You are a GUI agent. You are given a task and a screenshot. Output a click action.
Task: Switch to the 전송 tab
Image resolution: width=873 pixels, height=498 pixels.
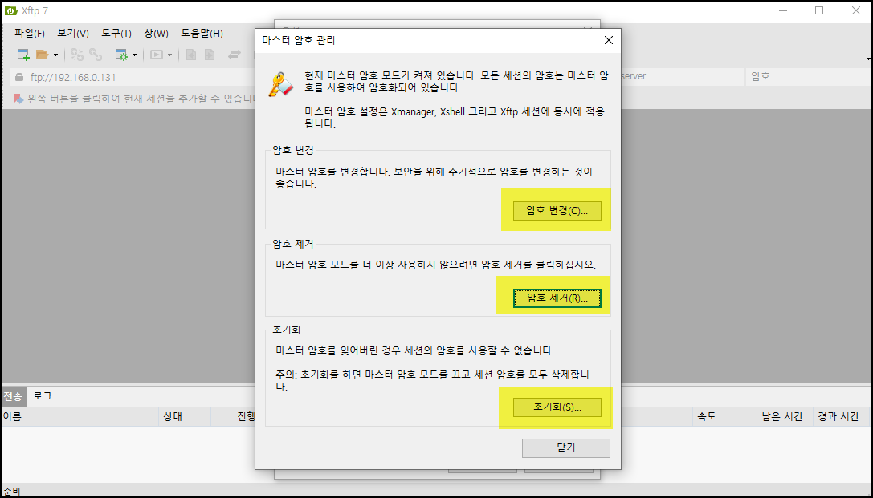14,396
